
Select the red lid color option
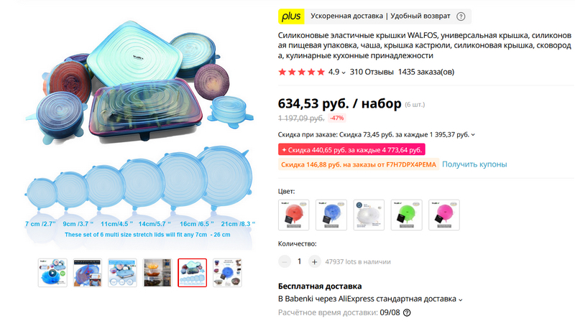(294, 215)
